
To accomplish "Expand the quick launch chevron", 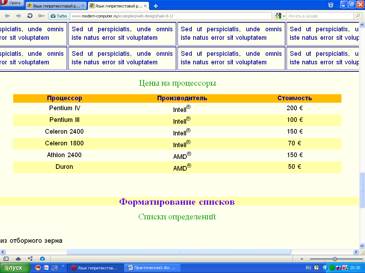I will [63, 266].
